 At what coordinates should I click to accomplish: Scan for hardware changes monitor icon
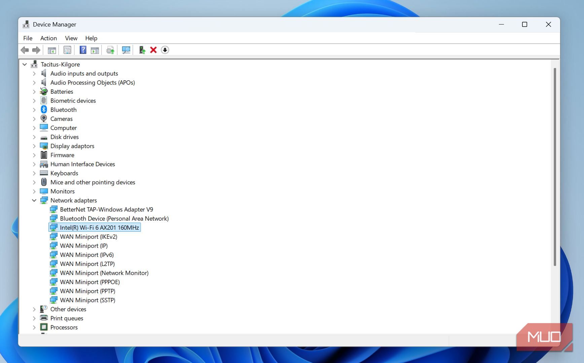tap(126, 50)
